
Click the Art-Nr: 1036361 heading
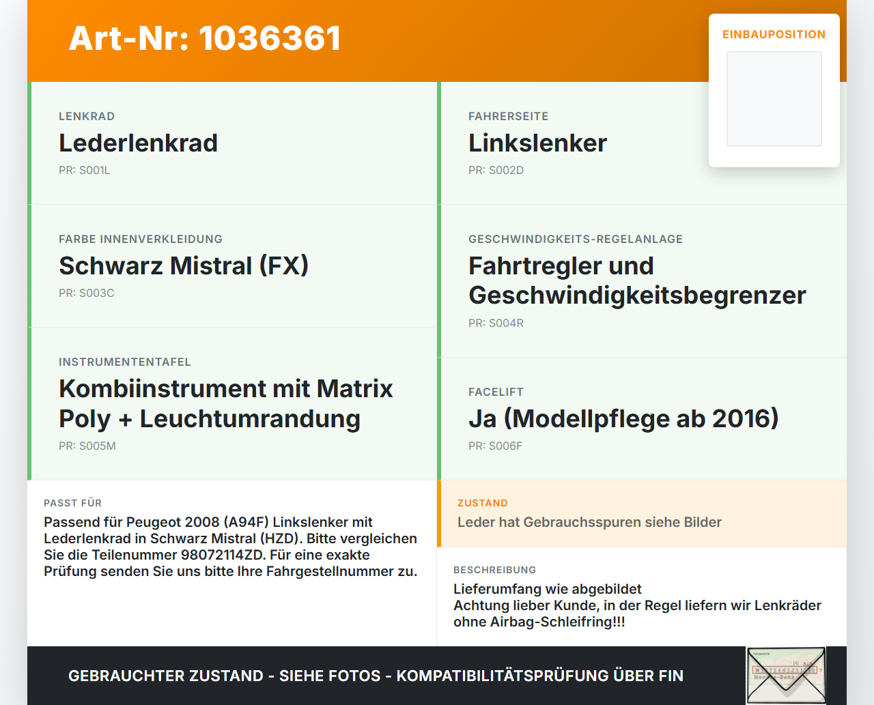click(205, 38)
